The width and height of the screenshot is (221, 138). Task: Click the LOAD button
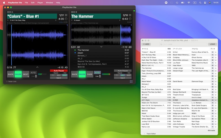[212, 44]
